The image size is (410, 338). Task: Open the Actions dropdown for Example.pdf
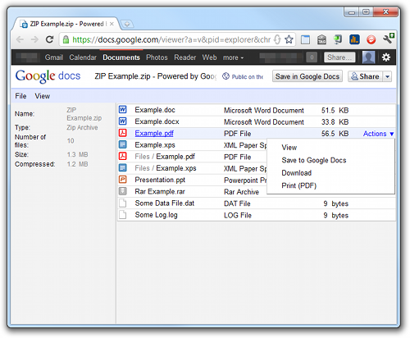tap(378, 134)
